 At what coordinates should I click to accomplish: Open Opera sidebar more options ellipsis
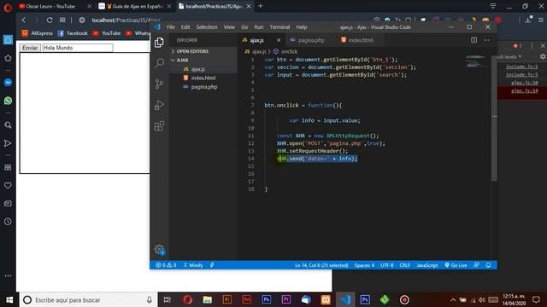[8, 275]
